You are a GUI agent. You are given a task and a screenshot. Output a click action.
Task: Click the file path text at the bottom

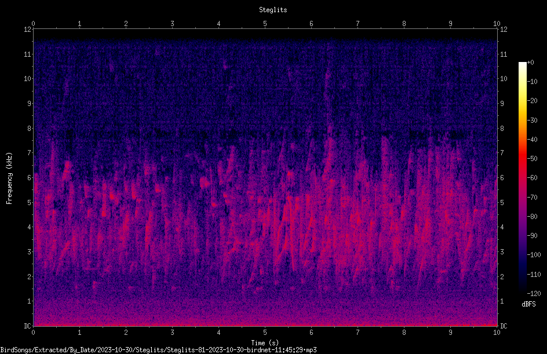pos(158,350)
